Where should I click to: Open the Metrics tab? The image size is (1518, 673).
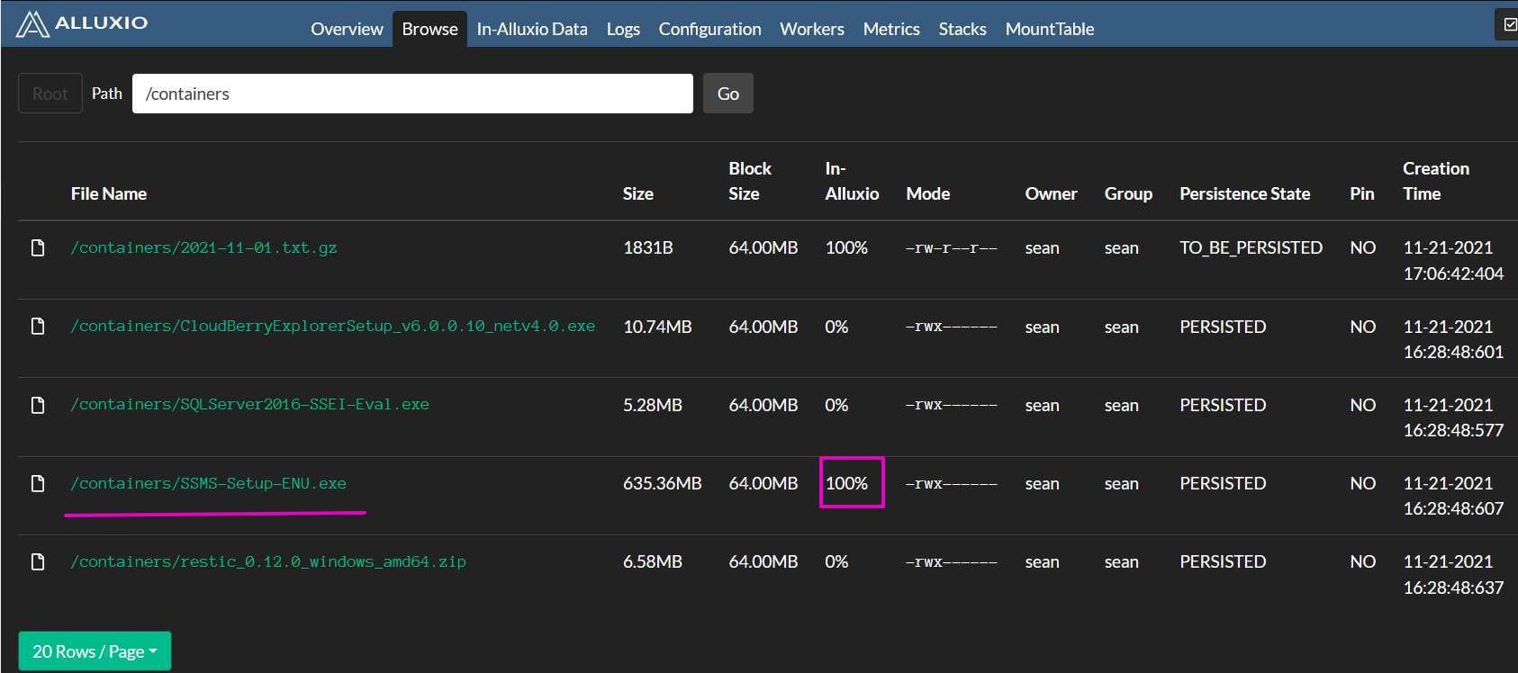point(891,29)
